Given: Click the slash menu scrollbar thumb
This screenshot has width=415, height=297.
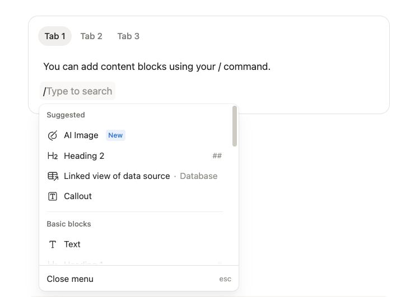Looking at the screenshot, I should [x=235, y=126].
